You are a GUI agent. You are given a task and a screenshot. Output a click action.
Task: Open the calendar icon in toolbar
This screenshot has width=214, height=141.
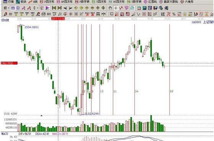[x=139, y=8]
